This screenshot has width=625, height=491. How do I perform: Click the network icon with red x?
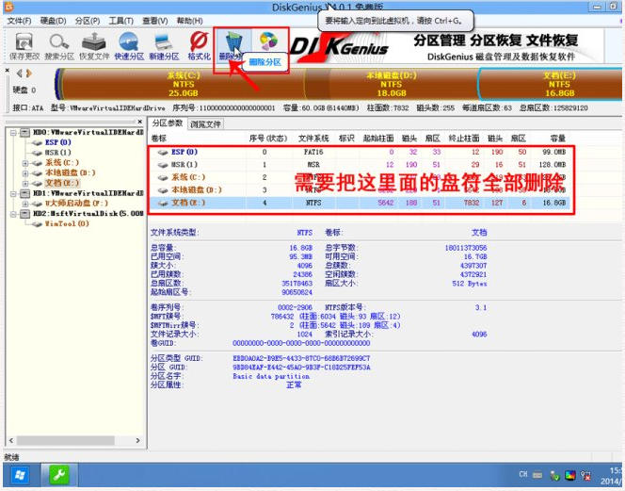[585, 475]
